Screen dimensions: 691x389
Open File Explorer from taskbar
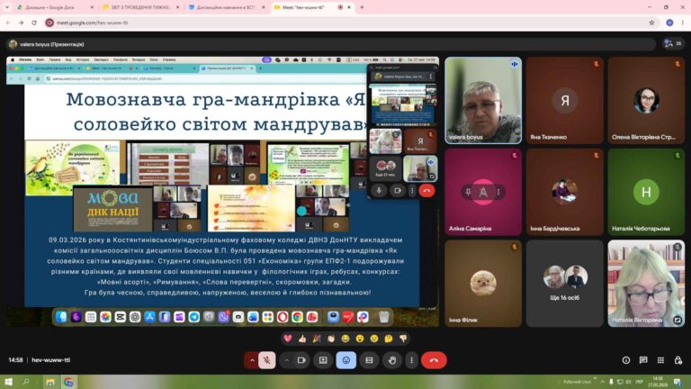[x=49, y=382]
